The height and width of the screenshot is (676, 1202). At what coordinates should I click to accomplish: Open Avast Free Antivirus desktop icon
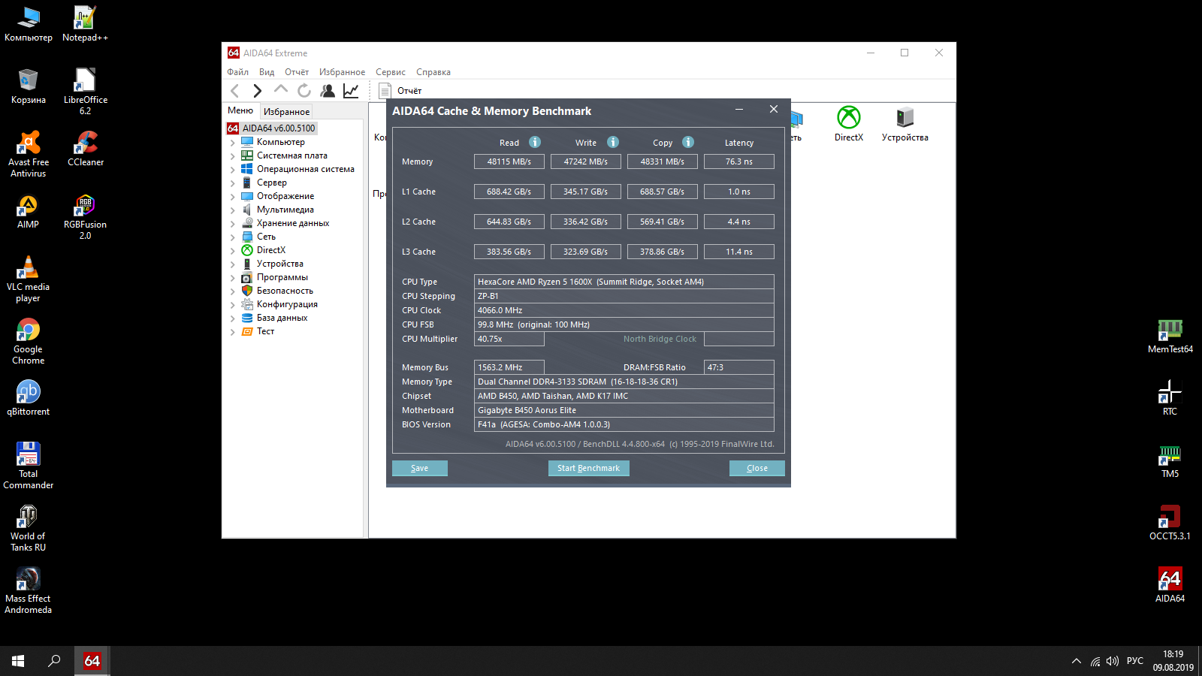tap(29, 153)
